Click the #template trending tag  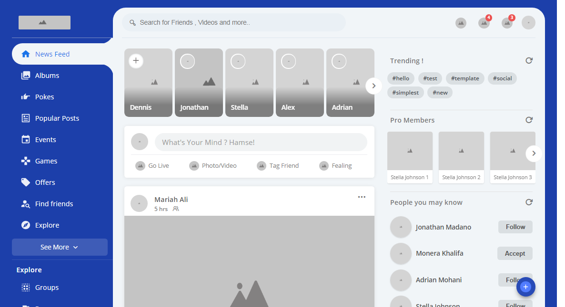465,78
